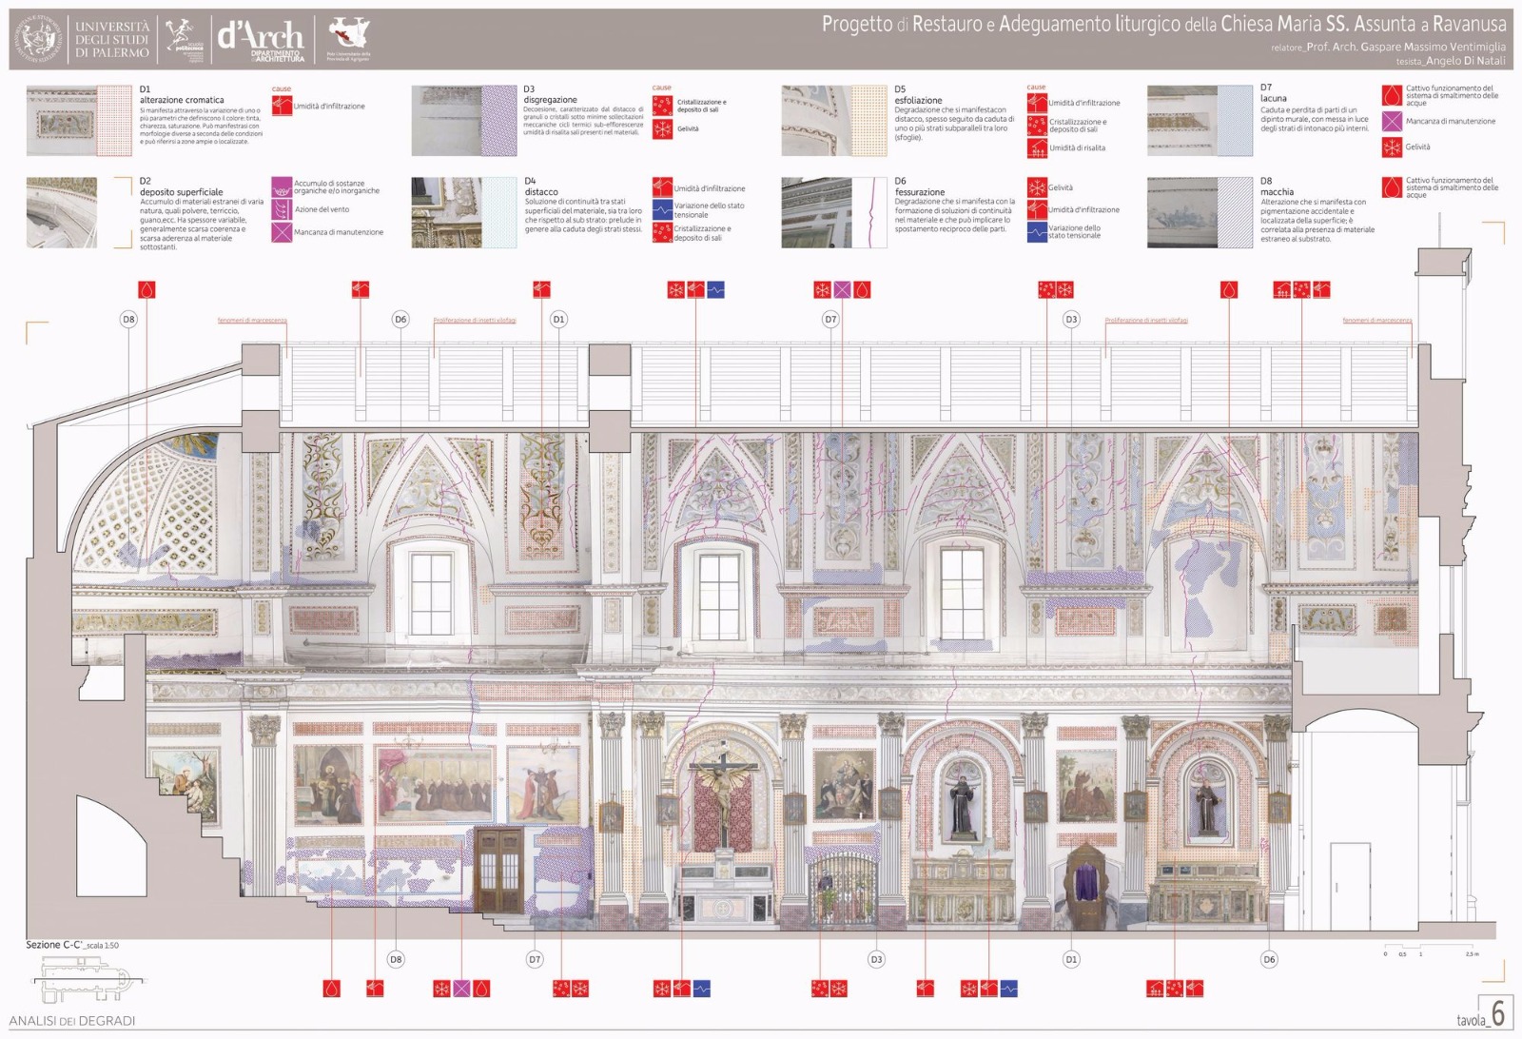Viewport: 1522px width, 1039px height.
Task: Click the tavola 6 sheet number box
Action: tap(1495, 1013)
